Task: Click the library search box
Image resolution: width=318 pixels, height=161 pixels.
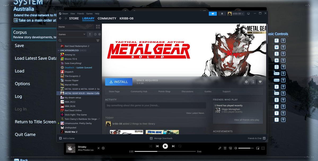Action: [77, 41]
